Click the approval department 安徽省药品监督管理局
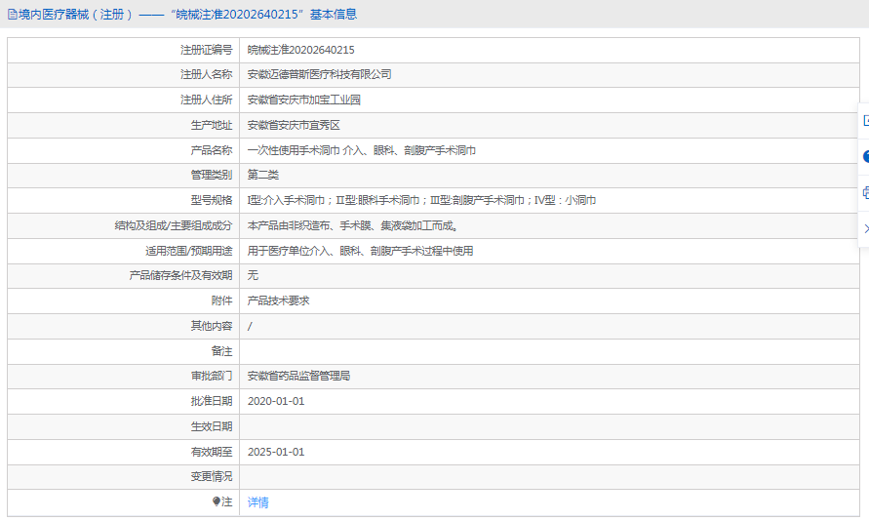This screenshot has width=869, height=521. tap(298, 376)
